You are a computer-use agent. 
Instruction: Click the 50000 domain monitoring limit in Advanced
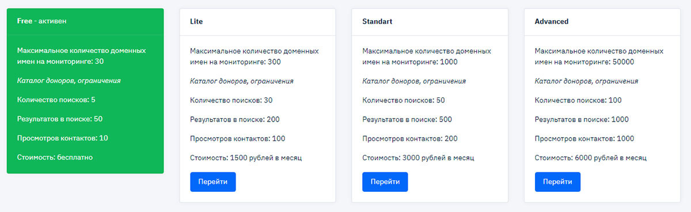(x=622, y=62)
